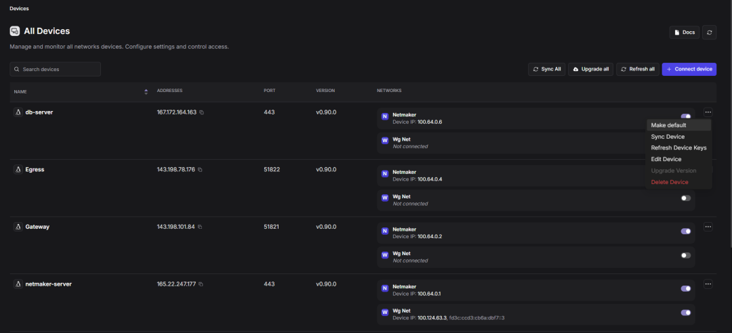Image resolution: width=732 pixels, height=333 pixels.
Task: Toggle Egress Wg Net connection switch
Action: [x=686, y=198]
